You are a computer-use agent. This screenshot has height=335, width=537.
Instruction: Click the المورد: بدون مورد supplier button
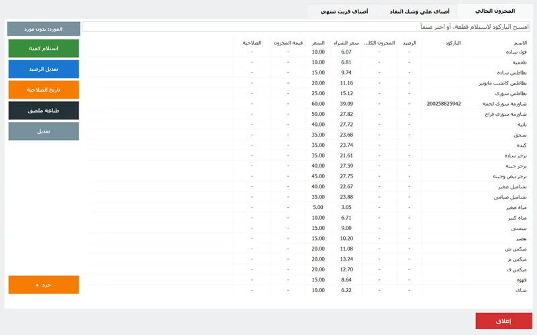pos(44,29)
